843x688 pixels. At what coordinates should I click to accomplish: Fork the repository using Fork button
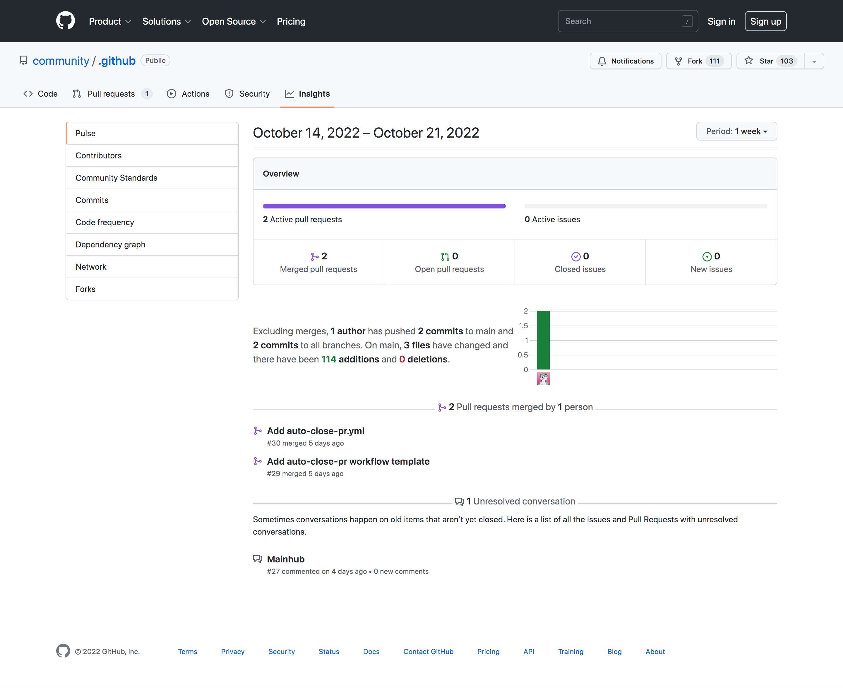pos(699,61)
